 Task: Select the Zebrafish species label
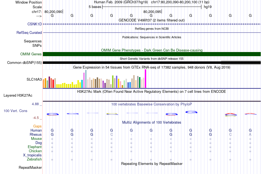34,159
